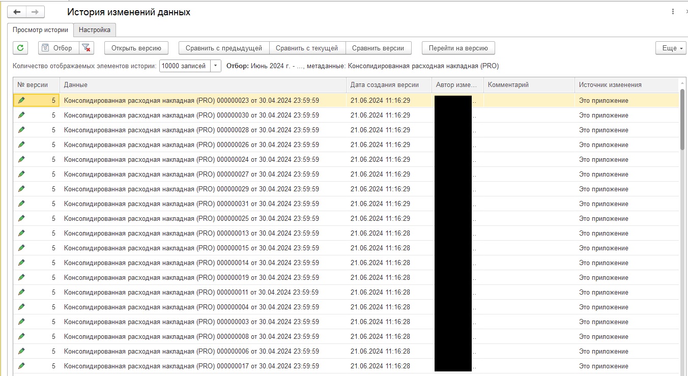This screenshot has width=688, height=376.
Task: Switch to the Настройка tab
Action: [95, 30]
